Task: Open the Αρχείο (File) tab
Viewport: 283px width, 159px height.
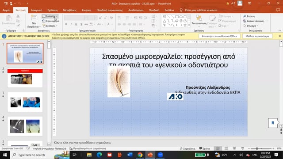Action: [7, 10]
